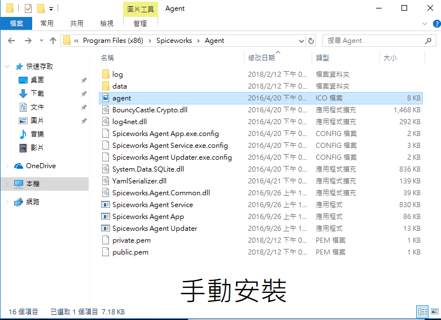Select the Spiceworks Agent Updater application icon

106,229
